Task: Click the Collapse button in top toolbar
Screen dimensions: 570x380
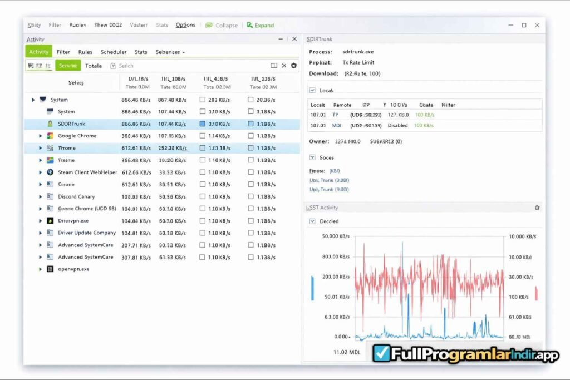Action: (222, 25)
